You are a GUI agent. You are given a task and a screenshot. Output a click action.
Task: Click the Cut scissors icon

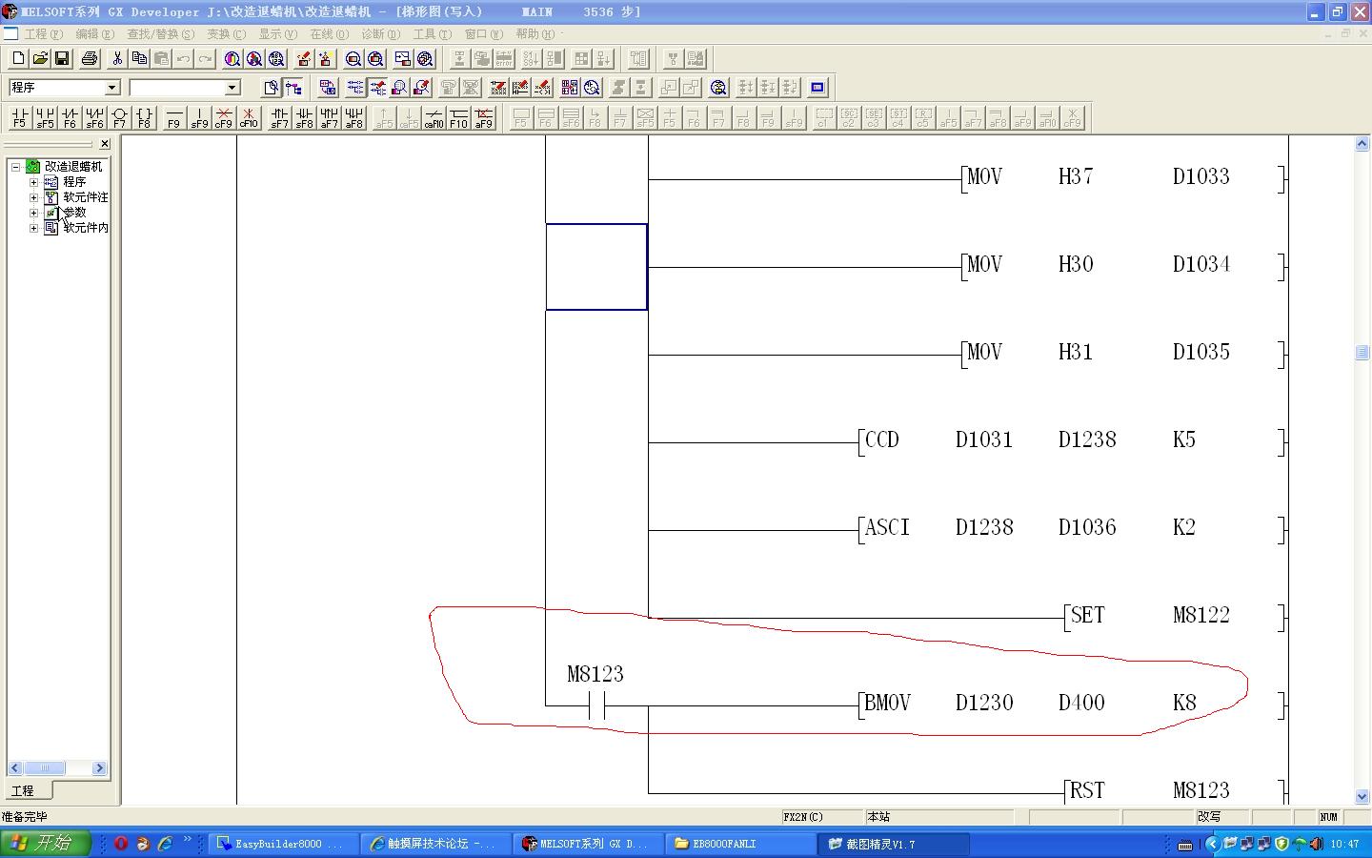[x=117, y=59]
